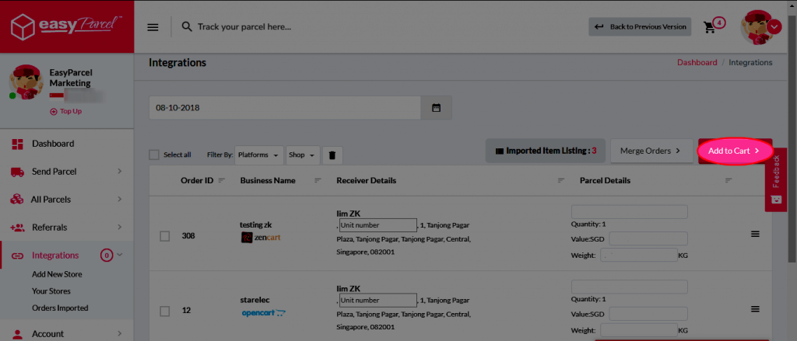797x341 pixels.
Task: Click the Merge Orders button
Action: click(x=651, y=151)
